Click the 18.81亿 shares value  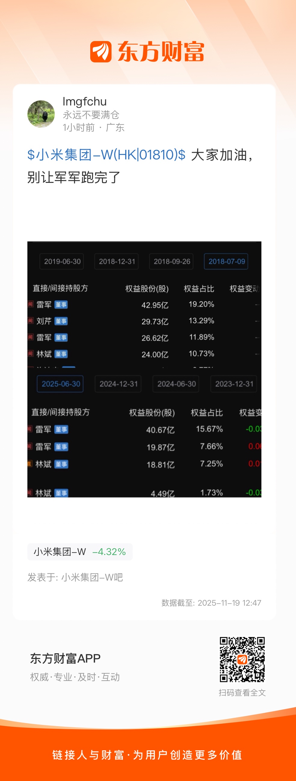click(160, 465)
